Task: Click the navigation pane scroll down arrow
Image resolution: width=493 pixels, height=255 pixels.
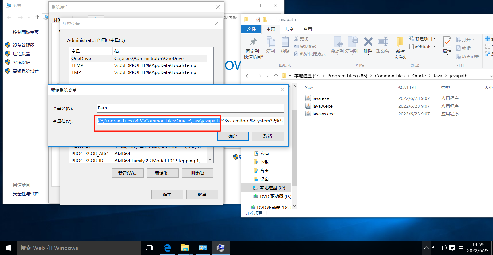Action: (x=294, y=206)
